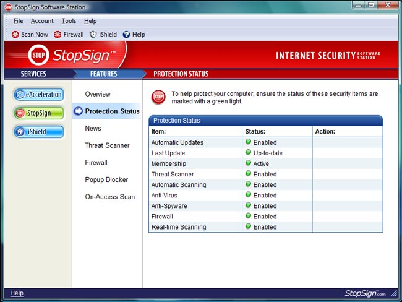Select the Anti-Virus row label
Screen dimensions: 402x302
(x=165, y=196)
